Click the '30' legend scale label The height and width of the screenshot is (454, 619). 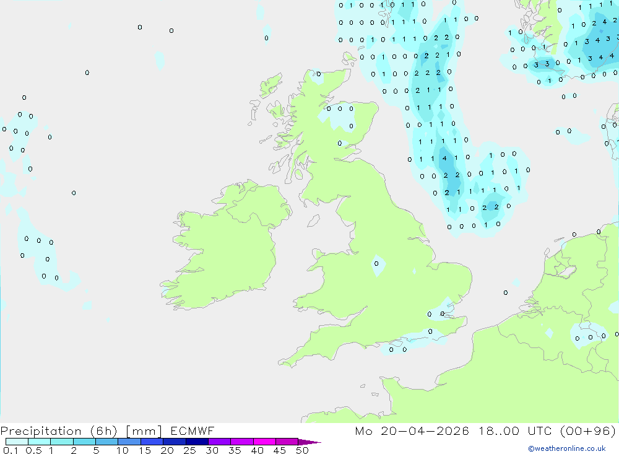(x=212, y=450)
